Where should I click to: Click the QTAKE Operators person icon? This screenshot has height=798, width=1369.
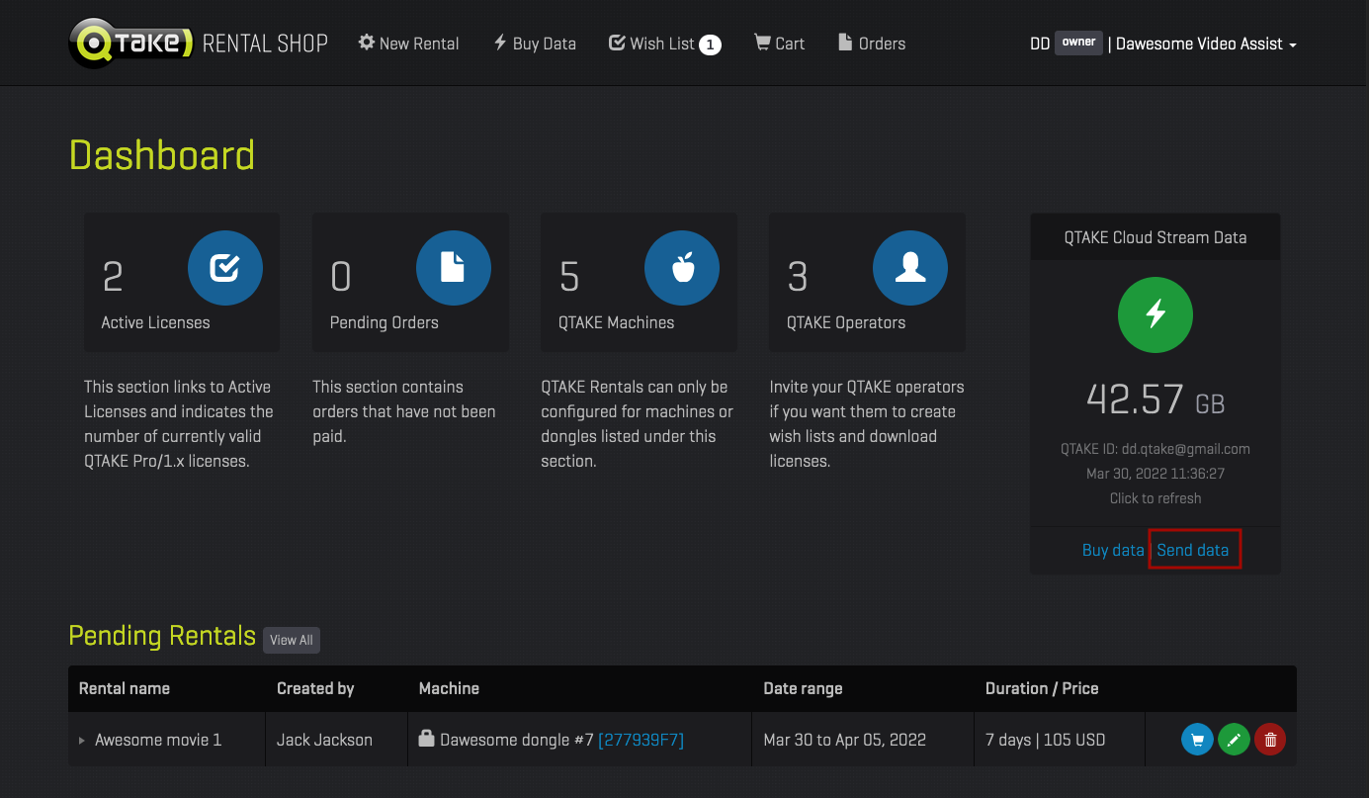(x=910, y=267)
